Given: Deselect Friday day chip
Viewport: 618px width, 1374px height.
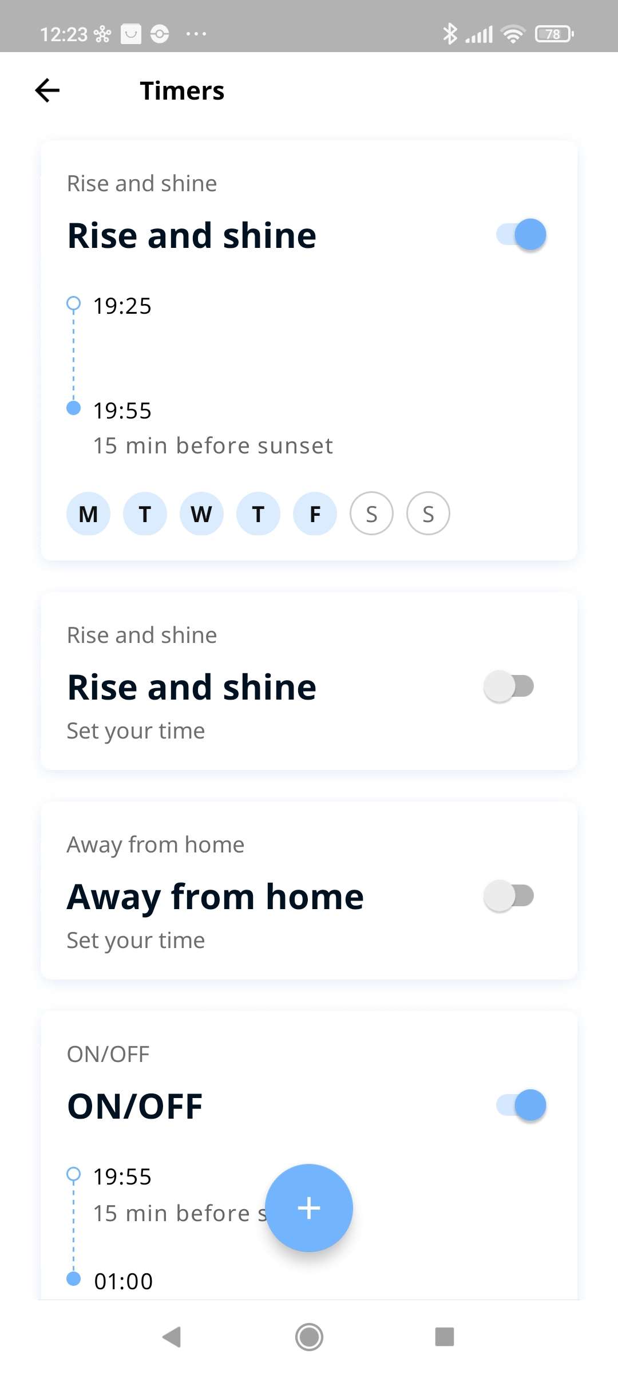Looking at the screenshot, I should coord(315,514).
